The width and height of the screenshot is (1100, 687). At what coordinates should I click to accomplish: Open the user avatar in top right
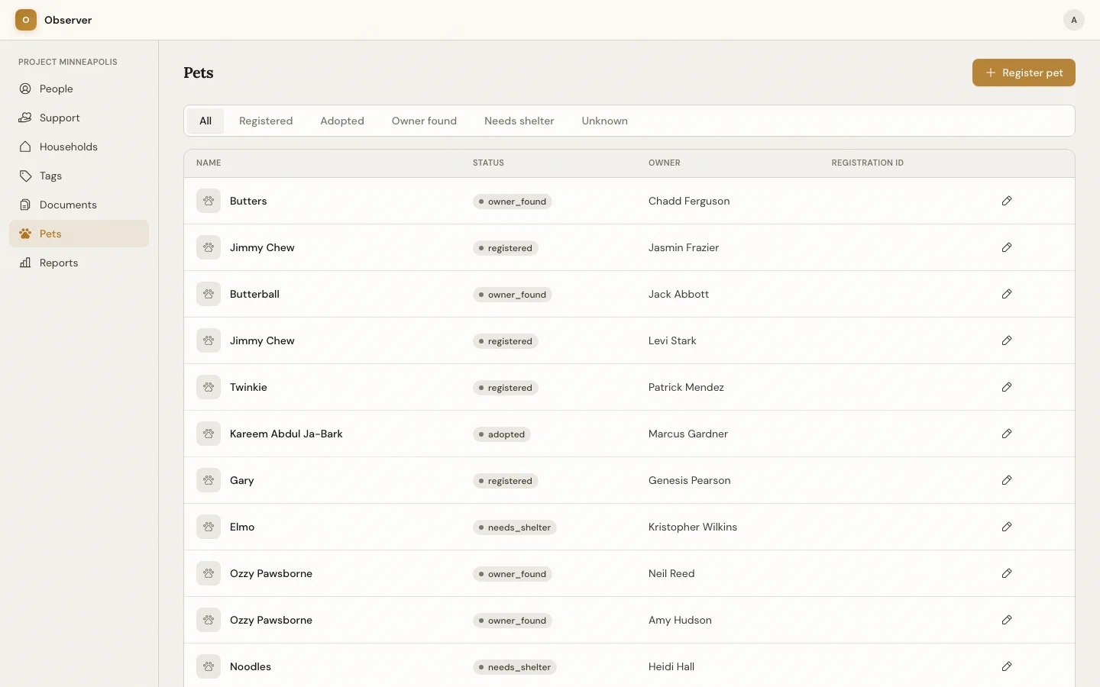pyautogui.click(x=1073, y=20)
